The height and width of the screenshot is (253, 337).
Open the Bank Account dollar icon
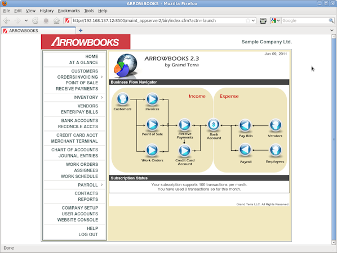214,124
